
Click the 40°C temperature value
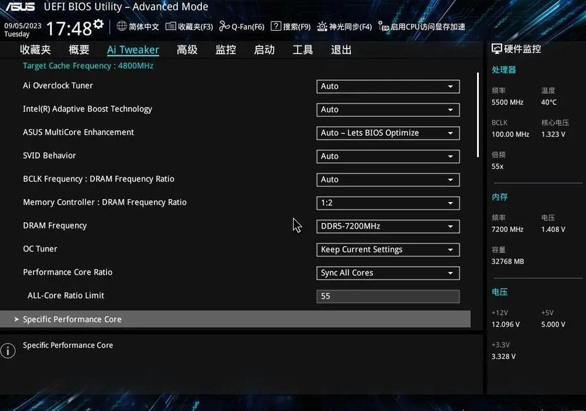coord(549,102)
